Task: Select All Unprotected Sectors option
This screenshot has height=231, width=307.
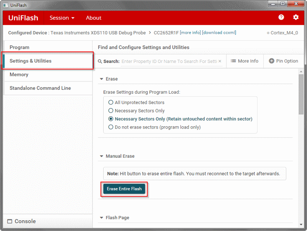Action: 111,102
